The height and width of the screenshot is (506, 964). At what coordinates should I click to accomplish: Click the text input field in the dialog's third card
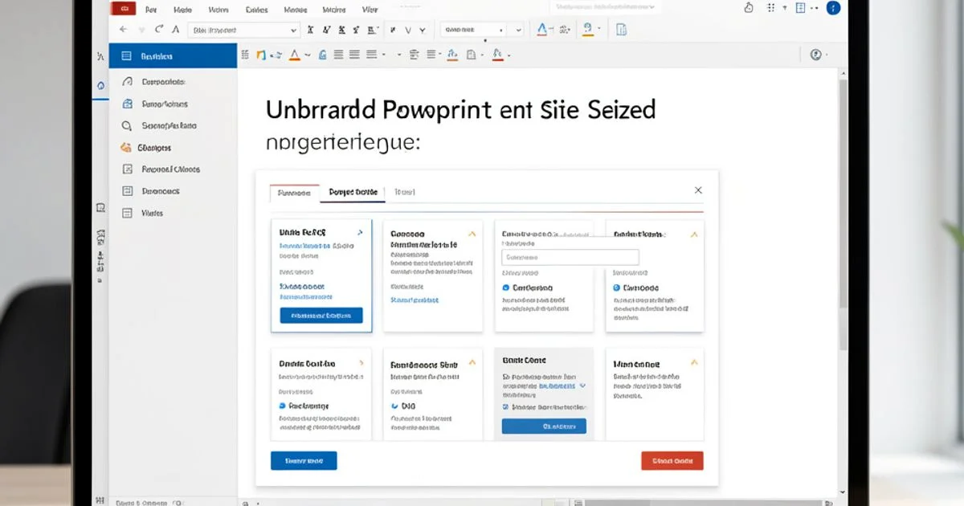(x=570, y=258)
